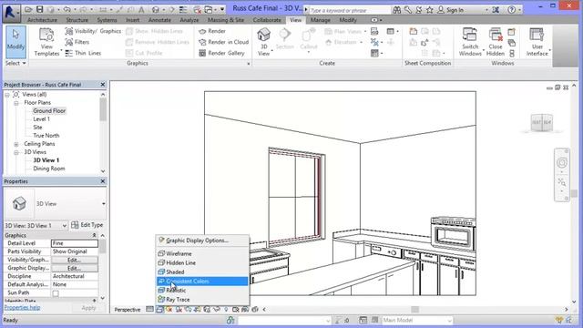The width and height of the screenshot is (583, 328).
Task: Open Render Gallery
Action: [222, 53]
